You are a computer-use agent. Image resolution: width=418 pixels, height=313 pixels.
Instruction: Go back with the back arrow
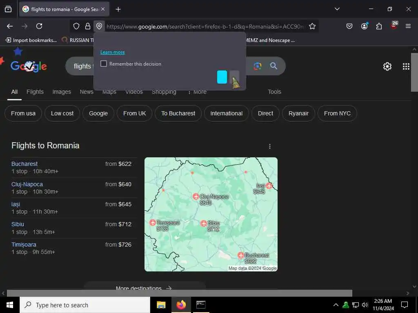click(10, 26)
